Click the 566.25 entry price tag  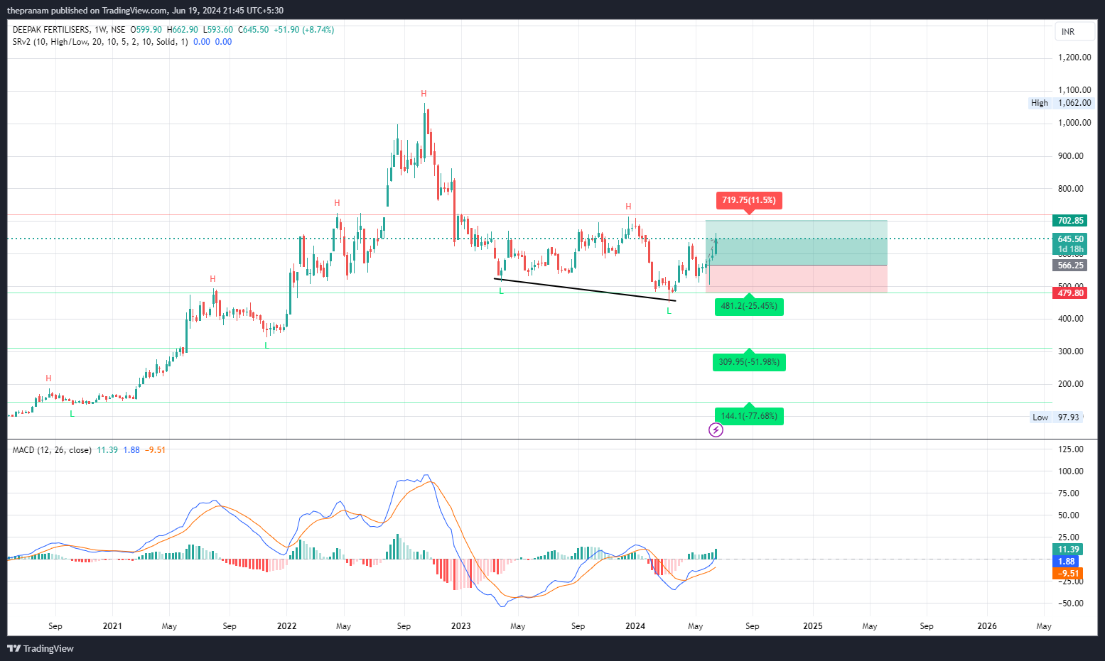[1069, 266]
